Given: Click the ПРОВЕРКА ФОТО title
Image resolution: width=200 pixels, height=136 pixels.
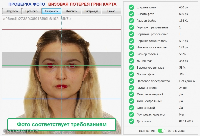Looking at the screenshot, I should 27,4.
